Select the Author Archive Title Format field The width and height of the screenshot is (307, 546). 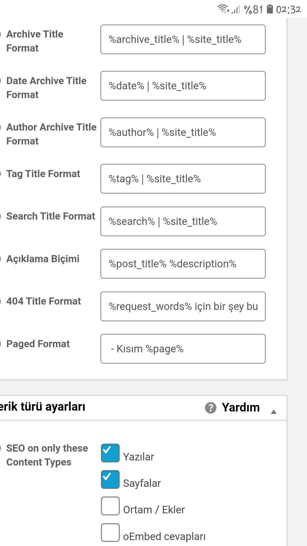(x=183, y=133)
